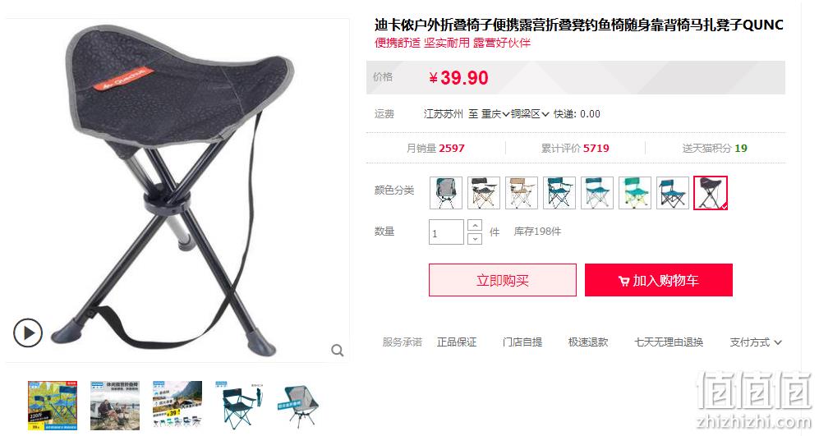Expand the 支付方式 payment methods
The width and height of the screenshot is (819, 436).
coord(755,342)
